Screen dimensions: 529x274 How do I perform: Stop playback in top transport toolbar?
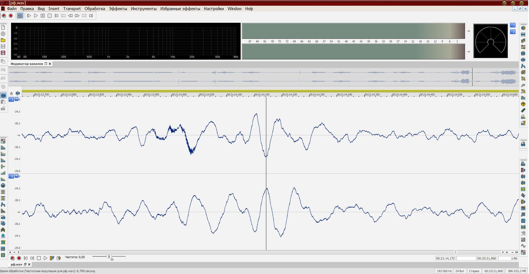(x=50, y=16)
